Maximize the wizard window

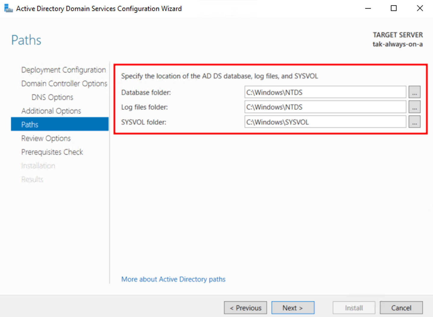[394, 8]
